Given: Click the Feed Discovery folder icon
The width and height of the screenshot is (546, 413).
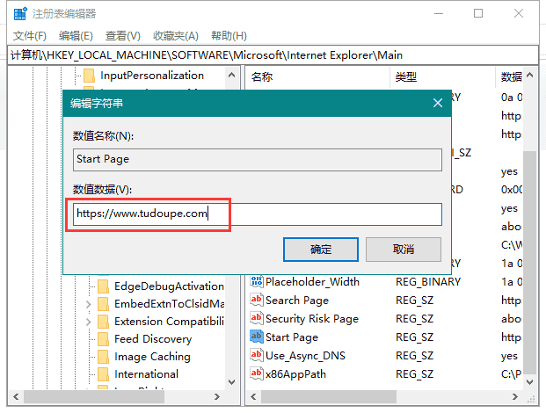Looking at the screenshot, I should pyautogui.click(x=103, y=339).
